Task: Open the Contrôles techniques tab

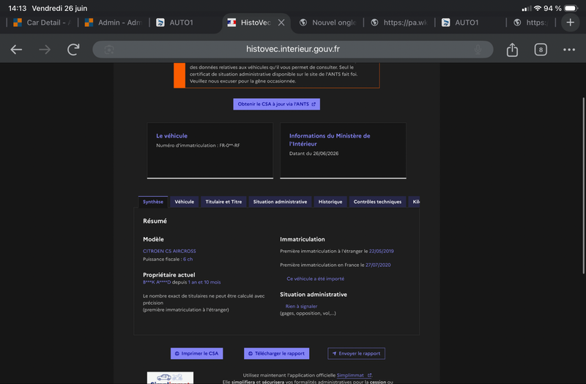Action: [x=377, y=202]
